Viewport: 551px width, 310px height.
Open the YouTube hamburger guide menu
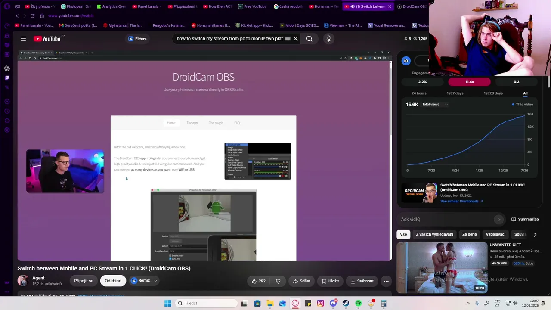coord(23,39)
